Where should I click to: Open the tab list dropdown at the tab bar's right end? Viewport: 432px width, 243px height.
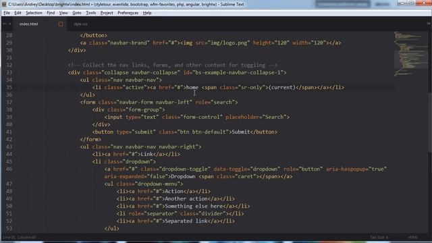(429, 24)
